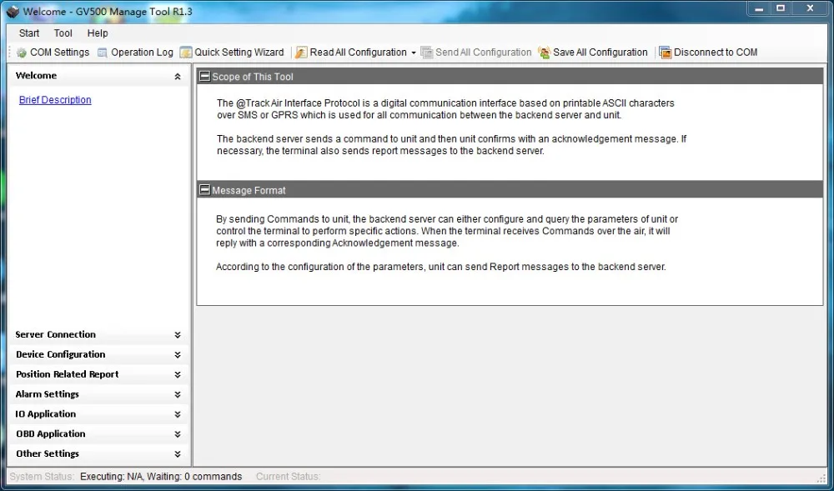Expand the Alarm Settings chevron

pos(177,395)
